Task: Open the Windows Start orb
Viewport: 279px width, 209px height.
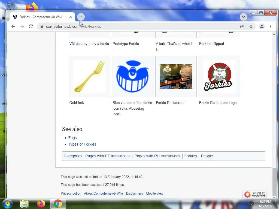Action: tap(7, 204)
